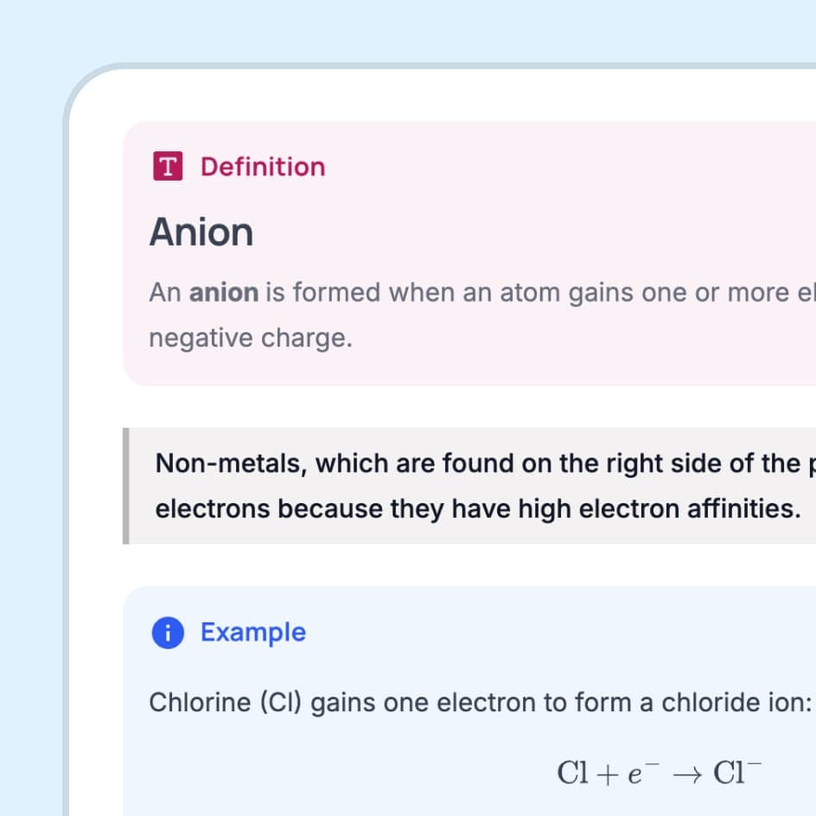Screen dimensions: 816x816
Task: Click the Cl⁻ product in the equation
Action: click(x=736, y=772)
